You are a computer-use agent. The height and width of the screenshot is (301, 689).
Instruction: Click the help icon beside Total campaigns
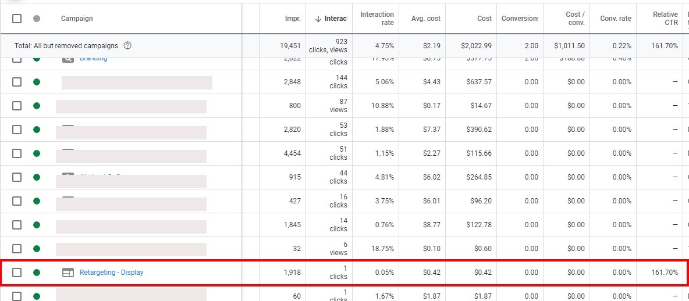point(127,46)
